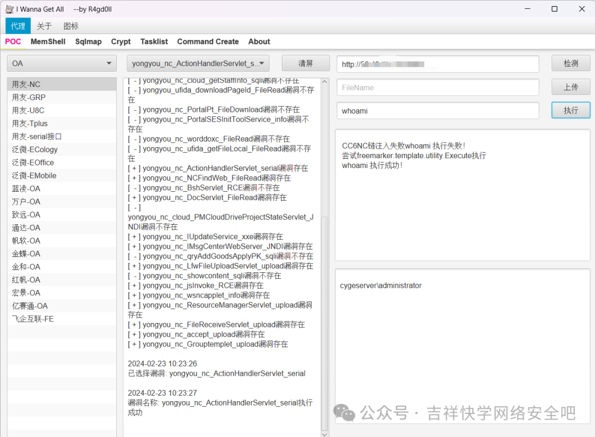Click the 上传 upload button
Image resolution: width=595 pixels, height=437 pixels.
[571, 87]
